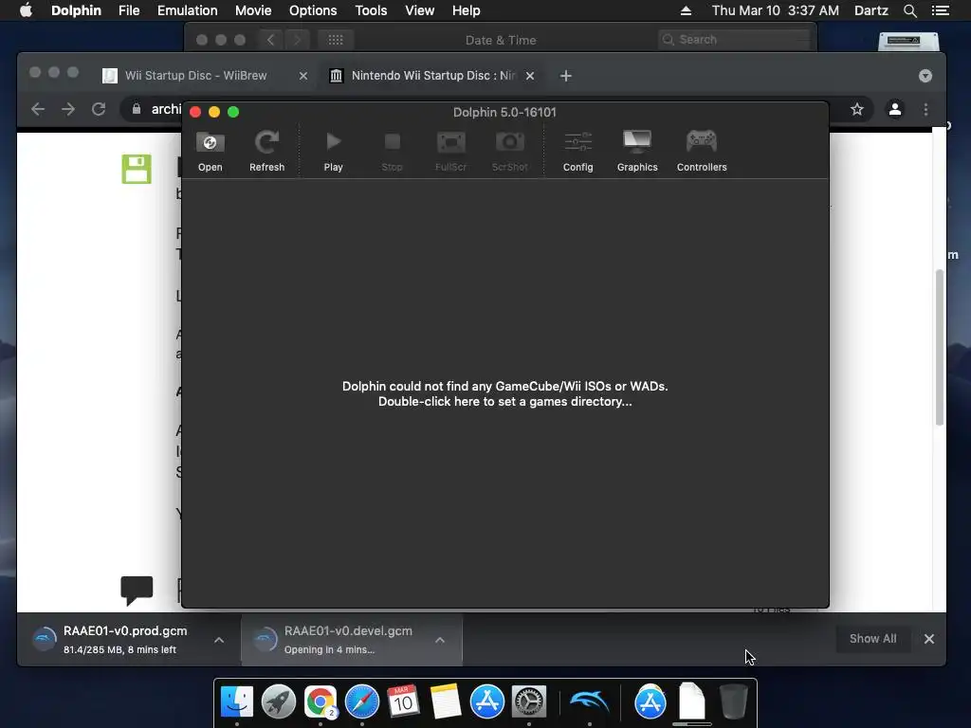
Task: Click the speech bubble comments icon on page
Action: click(137, 590)
